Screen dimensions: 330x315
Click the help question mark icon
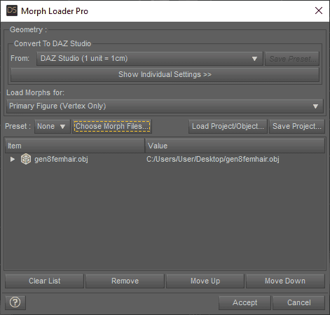pos(15,302)
